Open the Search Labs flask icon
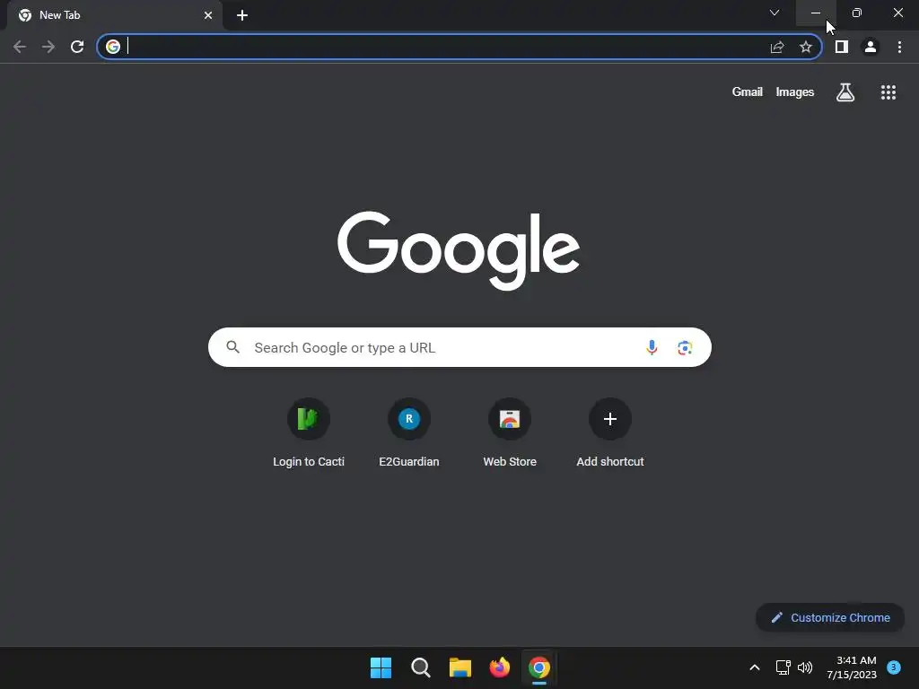This screenshot has width=919, height=689. tap(845, 92)
